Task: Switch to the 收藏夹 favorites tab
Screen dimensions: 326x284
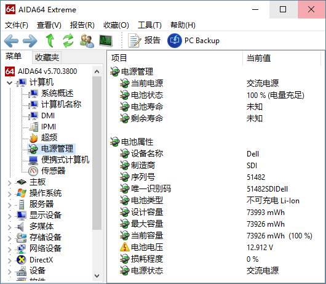Action: point(47,57)
